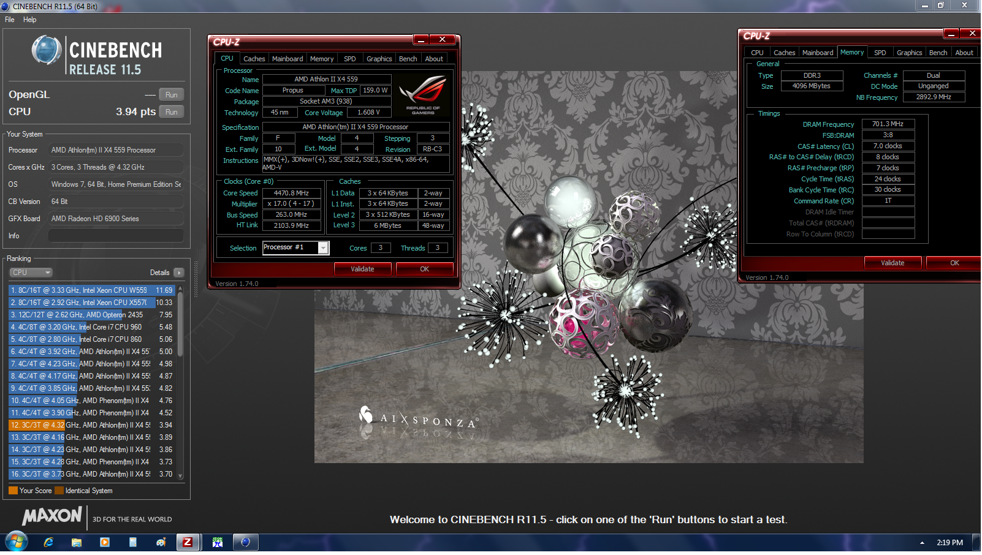
Task: Select CPU tab in right CPU-Z window
Action: click(757, 53)
